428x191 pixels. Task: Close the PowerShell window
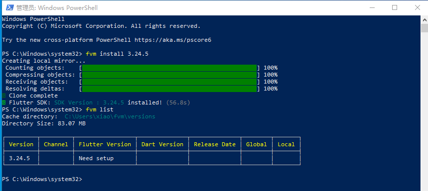(417, 7)
